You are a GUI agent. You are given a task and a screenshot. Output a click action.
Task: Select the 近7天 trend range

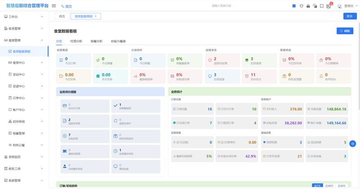coord(318,186)
